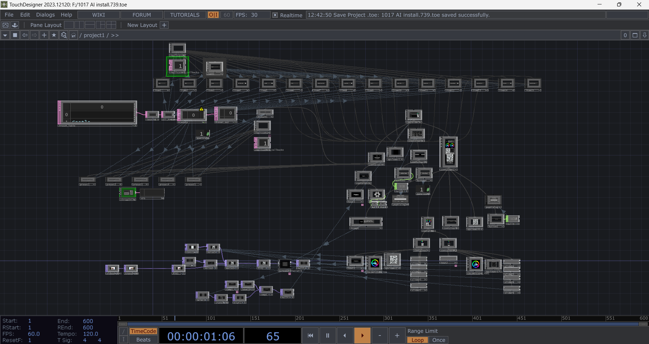
Task: Click the Tempo value 120.0
Action: [x=90, y=334]
